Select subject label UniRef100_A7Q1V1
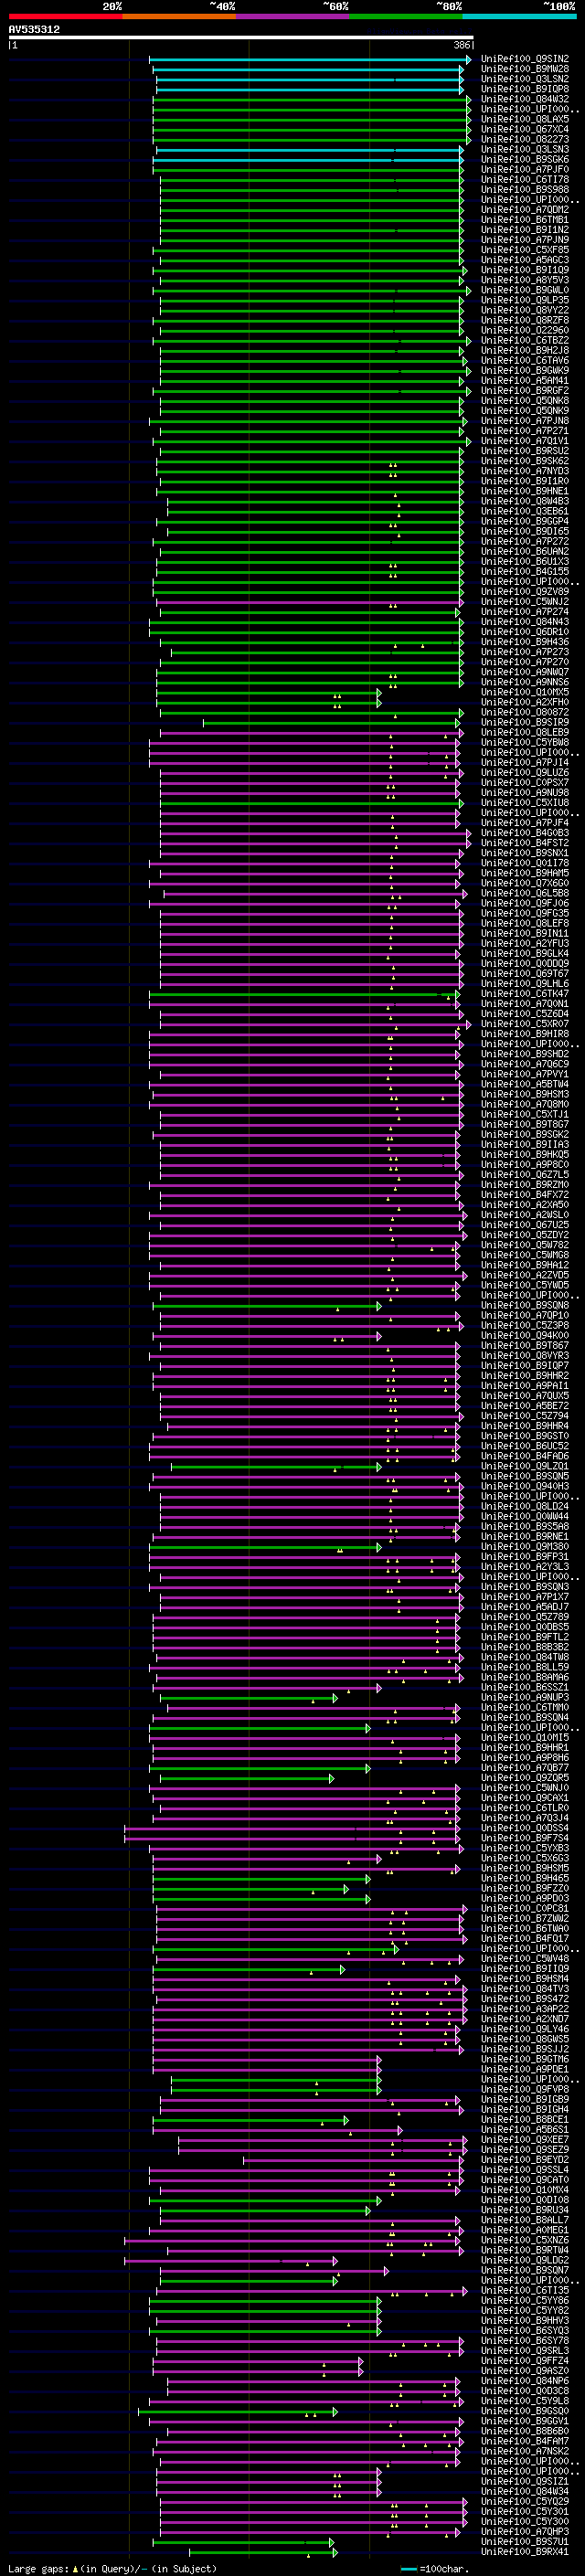Image resolution: width=585 pixels, height=2576 pixels. pos(525,441)
